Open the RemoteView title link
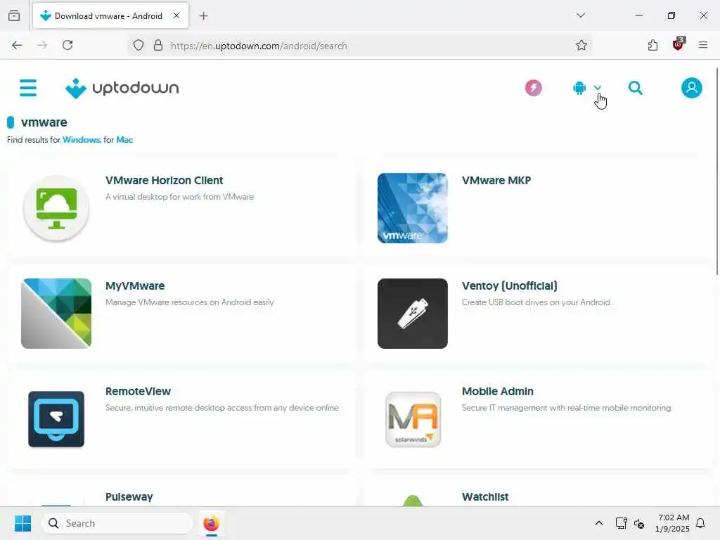The width and height of the screenshot is (720, 540). pos(138,391)
